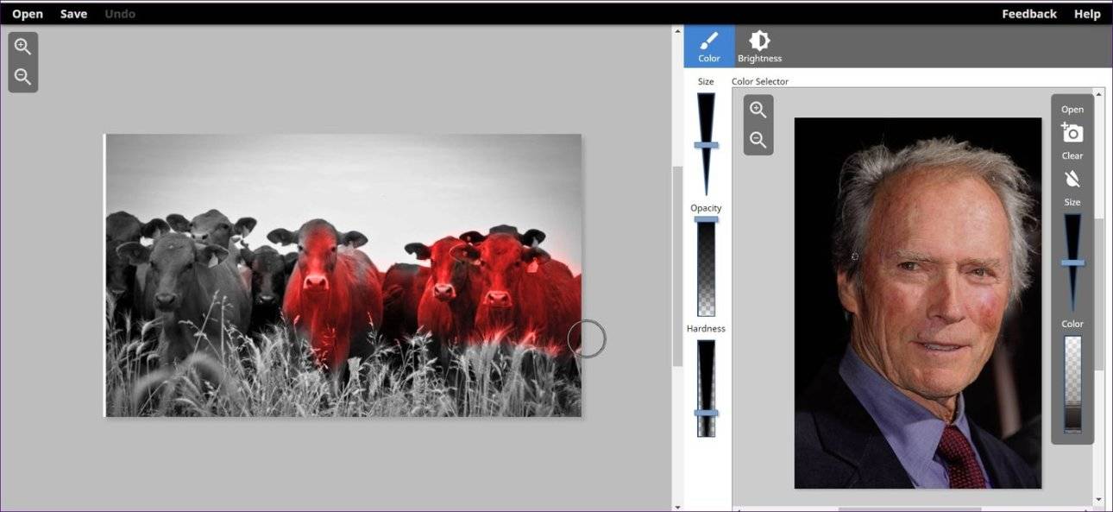1113x512 pixels.
Task: Zoom out on the main cow canvas
Action: pyautogui.click(x=23, y=77)
